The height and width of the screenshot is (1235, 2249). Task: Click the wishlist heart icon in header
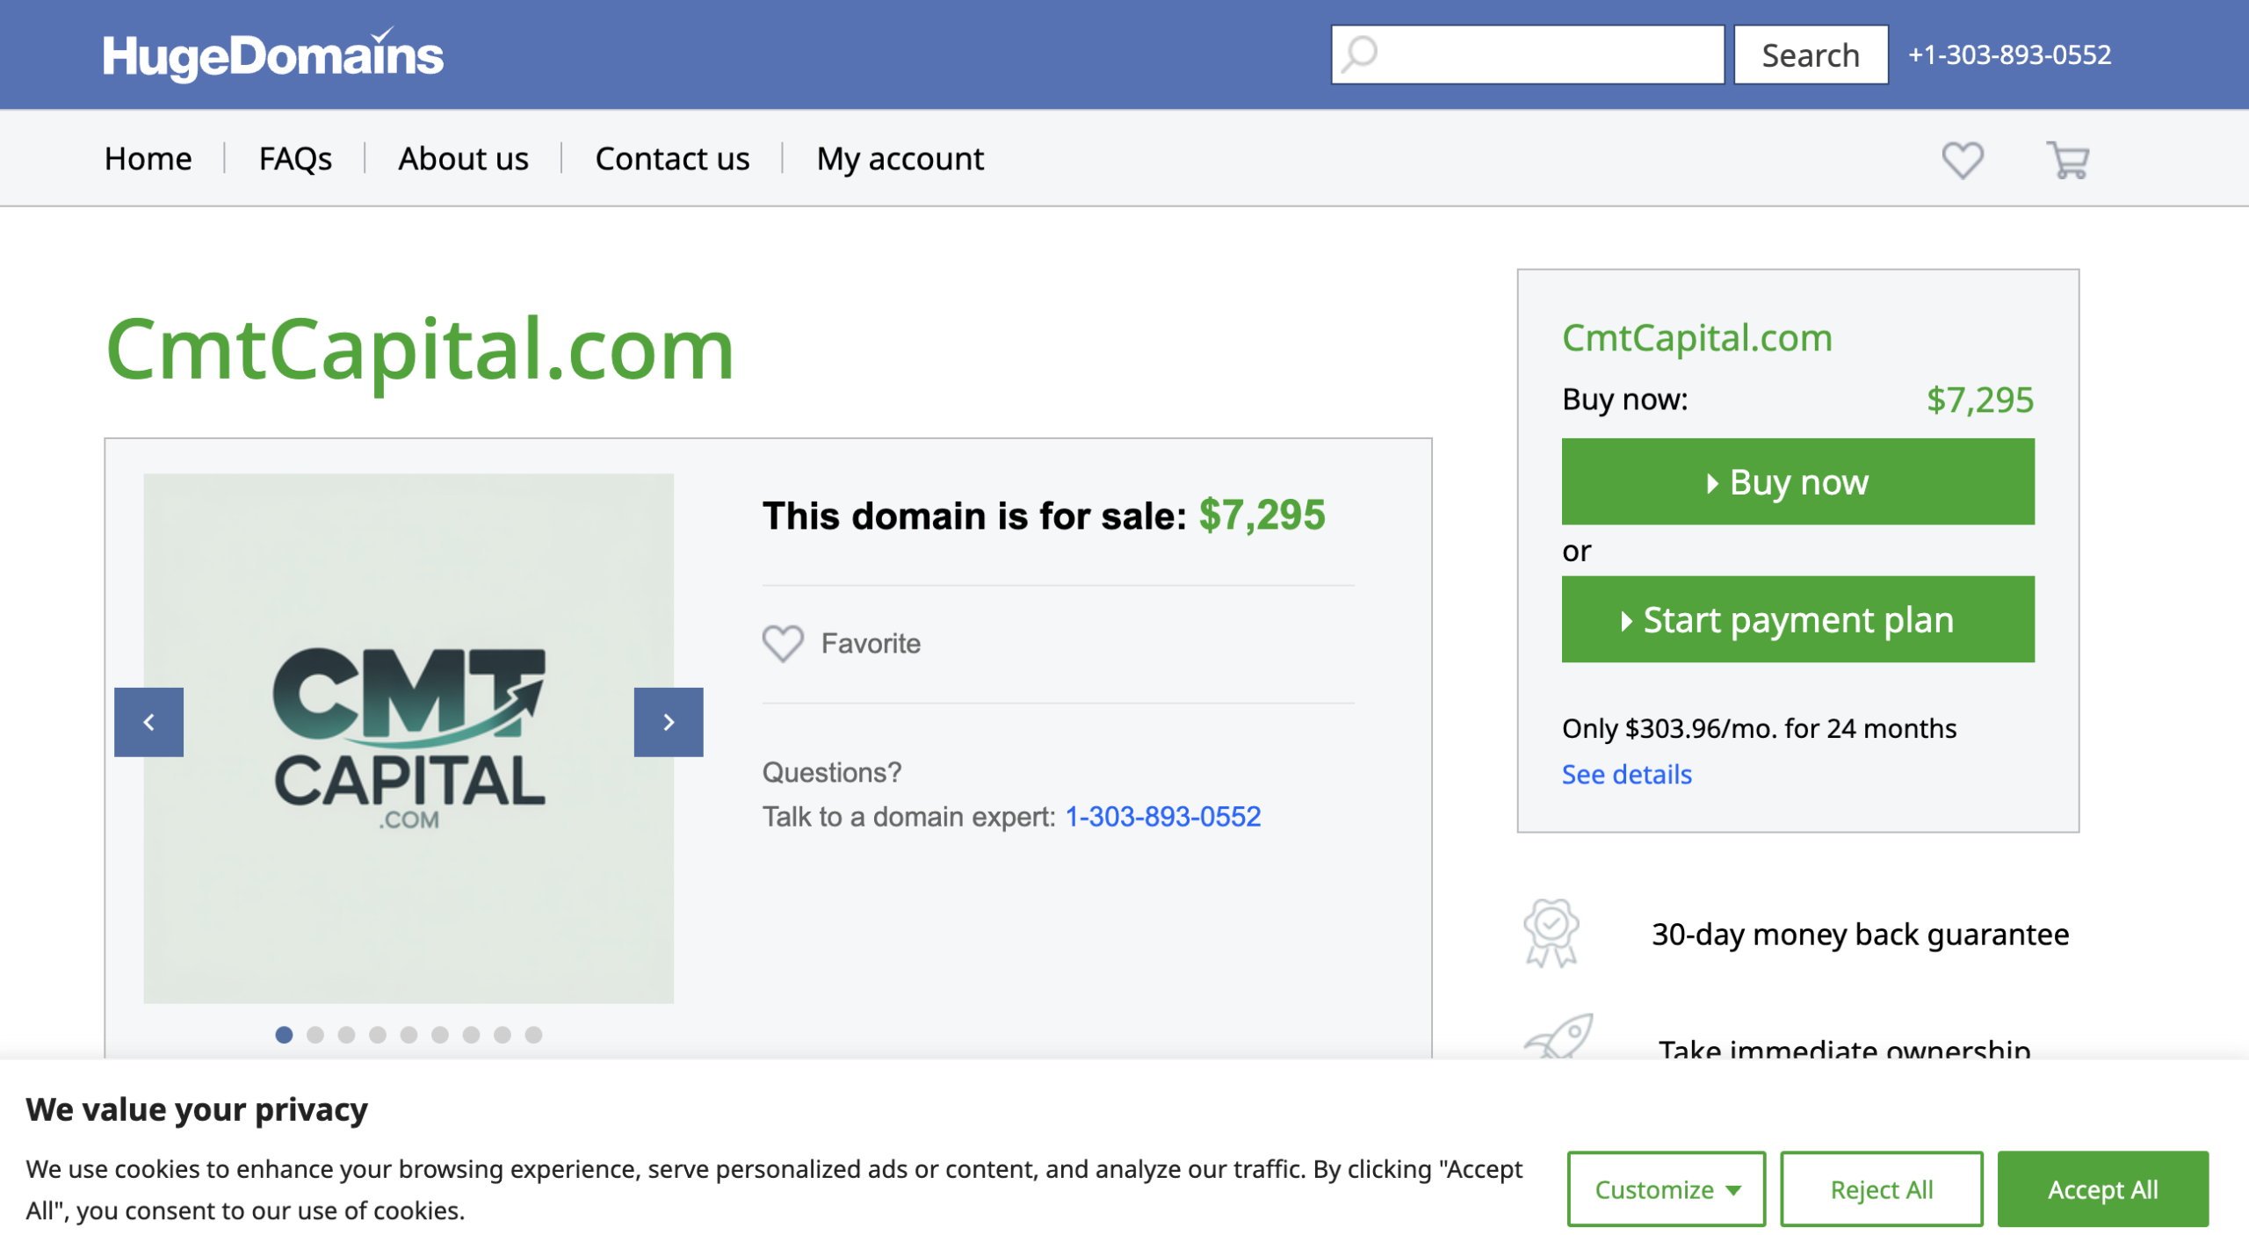(x=1962, y=159)
